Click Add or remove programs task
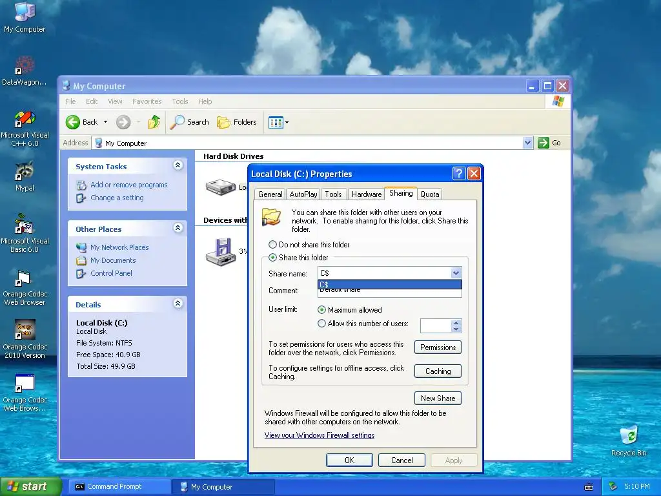 pyautogui.click(x=128, y=185)
